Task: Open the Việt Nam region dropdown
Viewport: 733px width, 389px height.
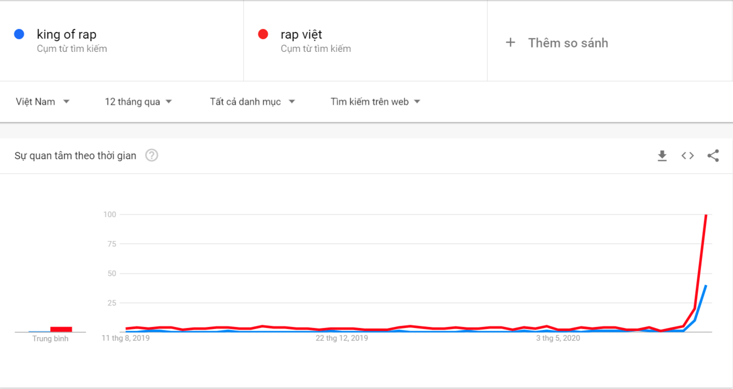Action: [x=43, y=102]
